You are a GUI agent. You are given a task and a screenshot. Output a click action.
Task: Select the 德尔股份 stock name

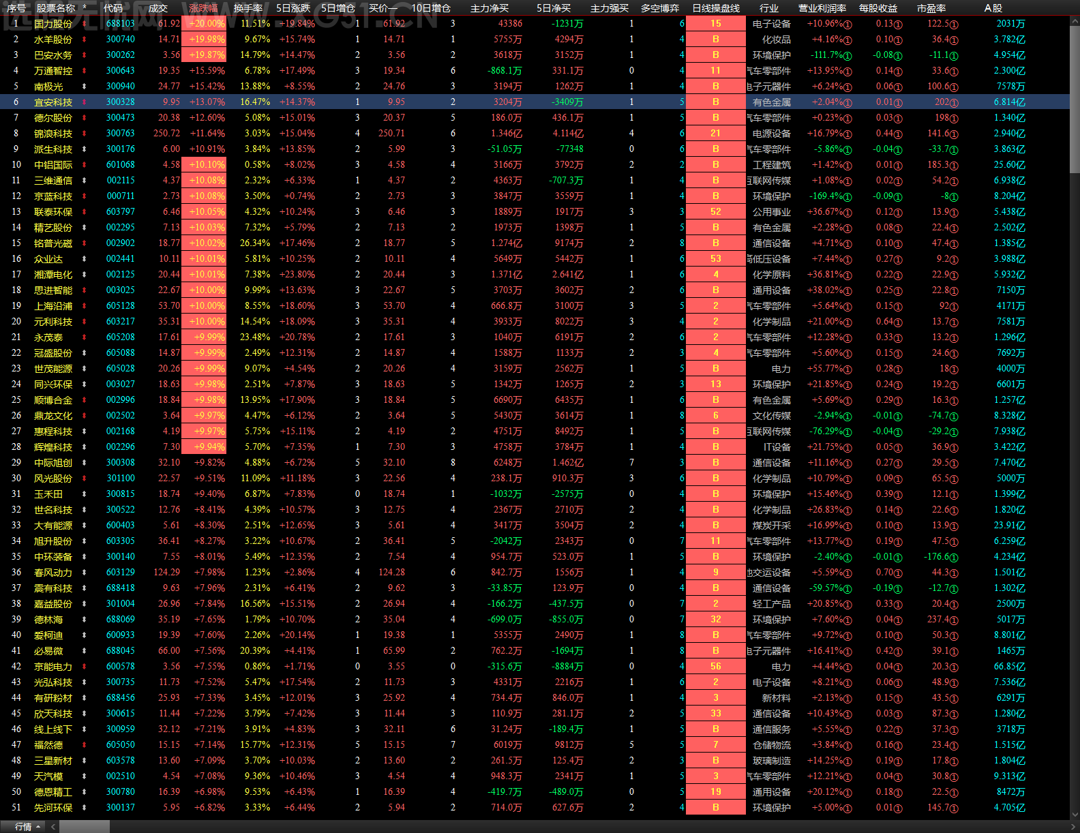click(x=53, y=118)
